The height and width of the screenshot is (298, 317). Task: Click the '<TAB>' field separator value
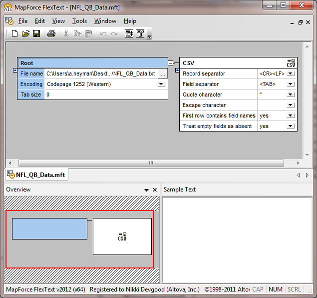268,84
